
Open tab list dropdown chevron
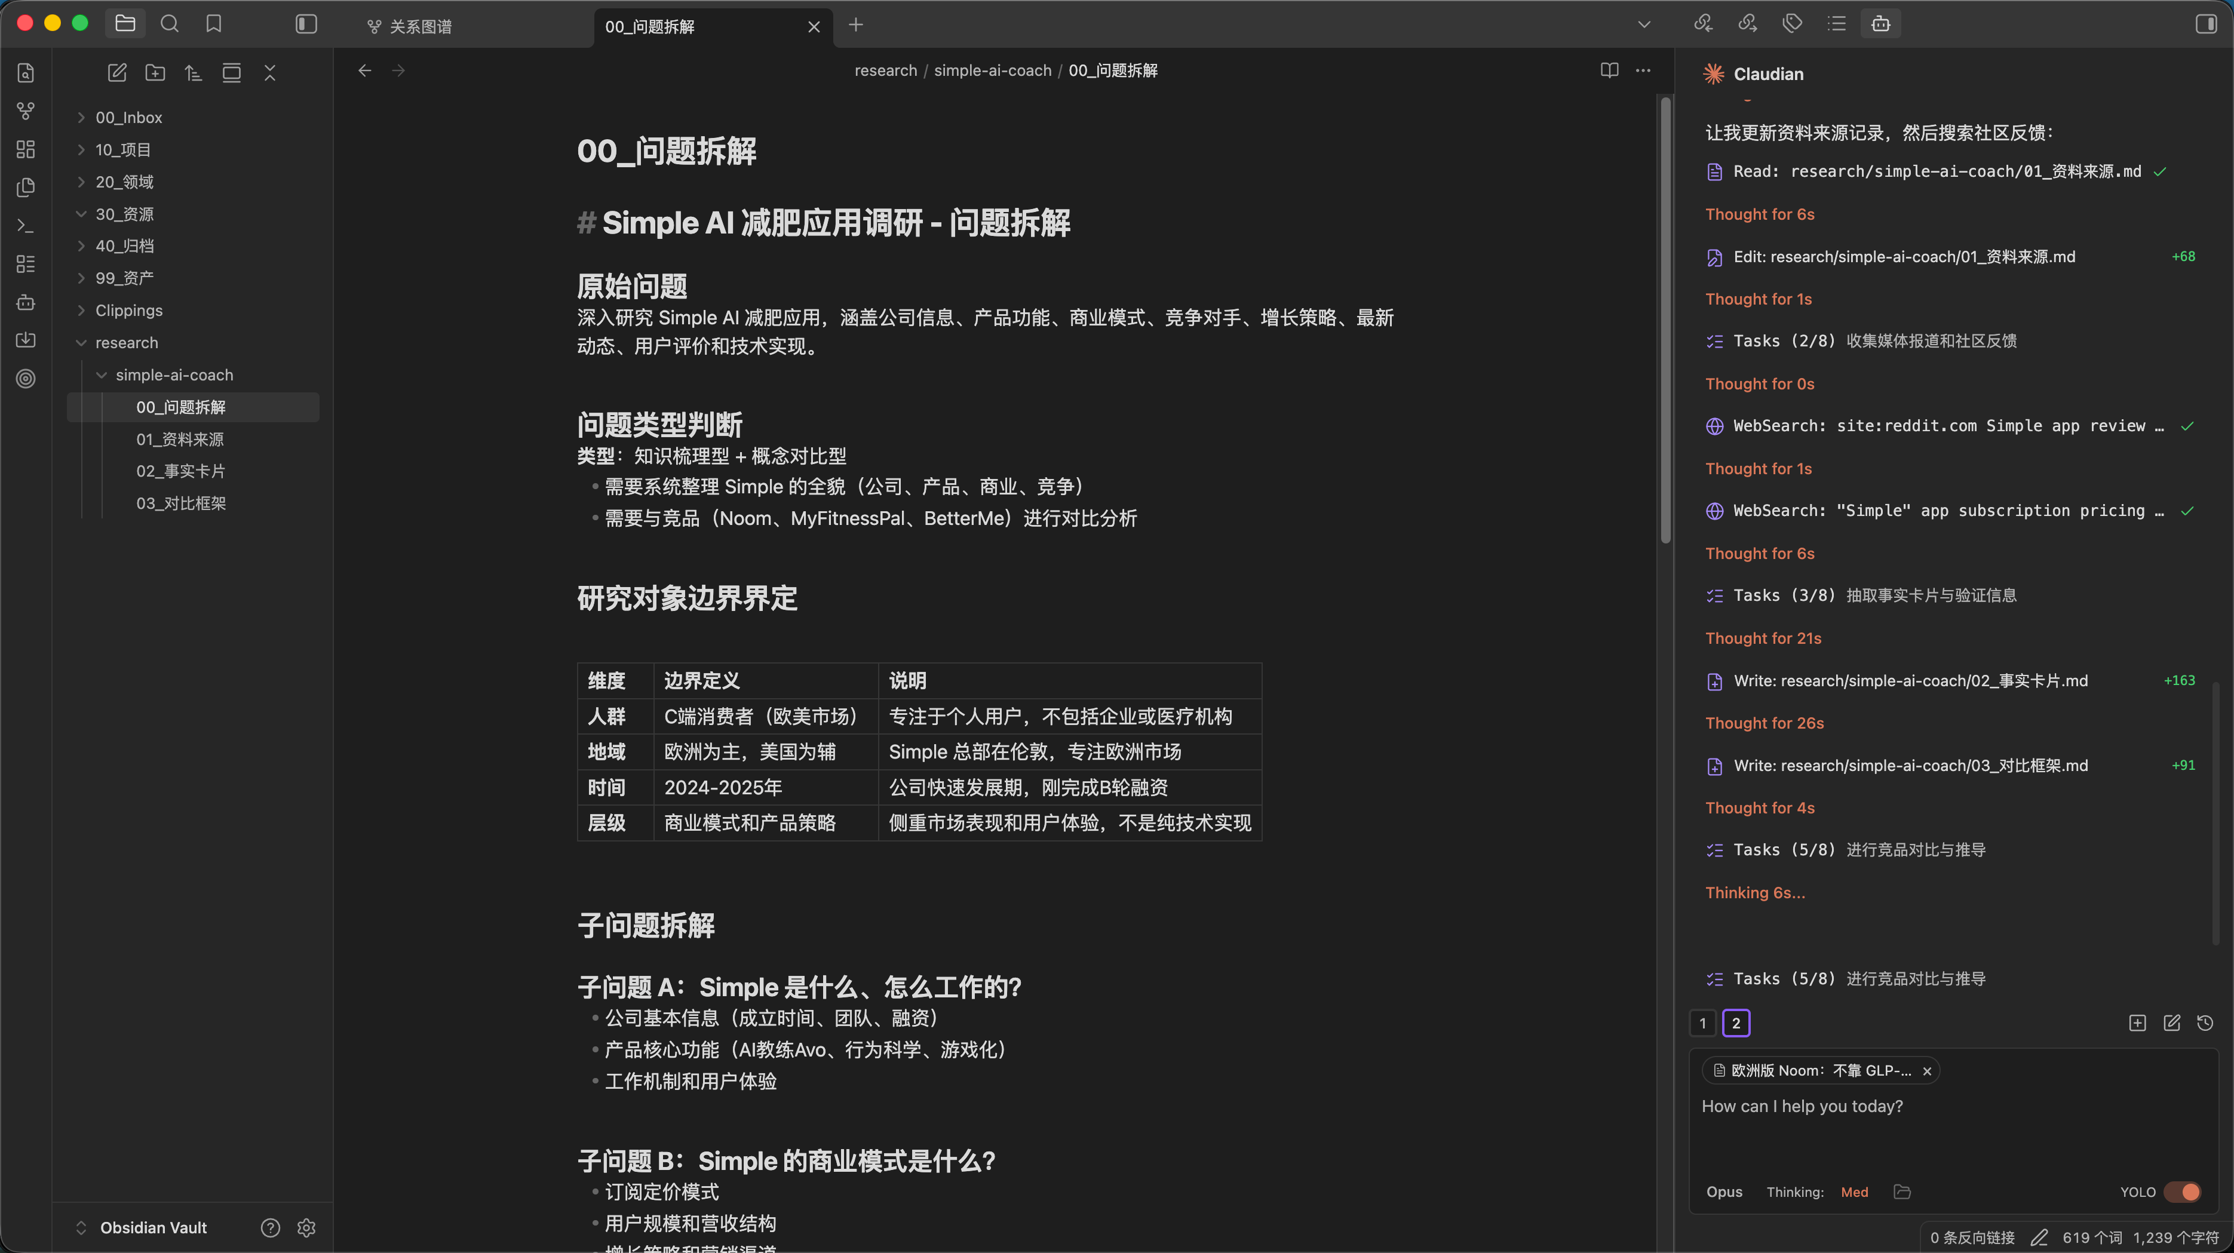pyautogui.click(x=1643, y=24)
